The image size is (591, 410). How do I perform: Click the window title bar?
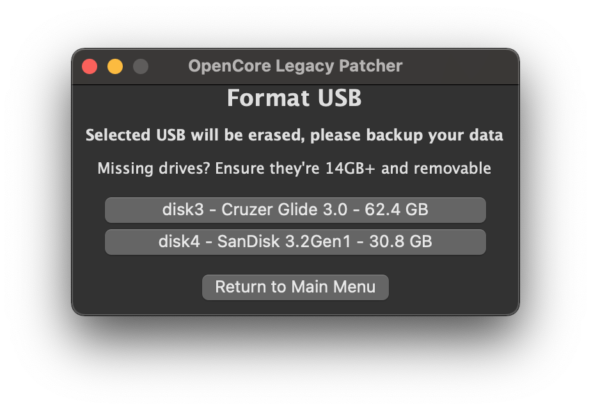coord(384,66)
